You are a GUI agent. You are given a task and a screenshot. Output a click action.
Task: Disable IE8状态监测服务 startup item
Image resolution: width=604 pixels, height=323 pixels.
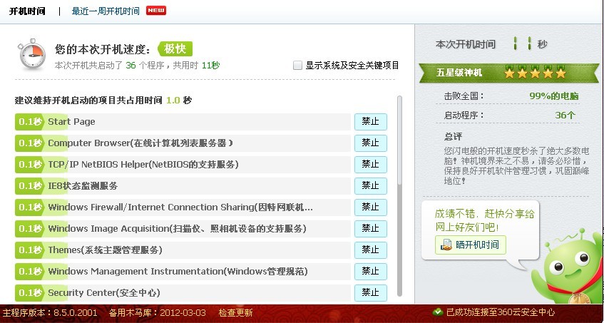[371, 186]
